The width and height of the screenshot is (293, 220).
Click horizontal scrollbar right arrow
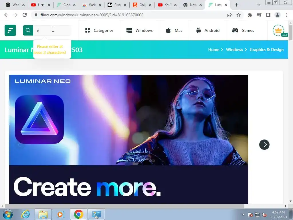point(286,206)
